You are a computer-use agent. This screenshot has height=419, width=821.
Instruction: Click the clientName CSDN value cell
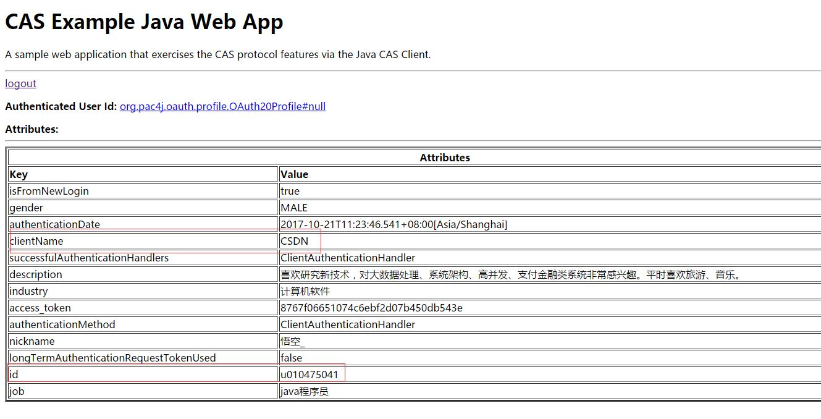293,241
